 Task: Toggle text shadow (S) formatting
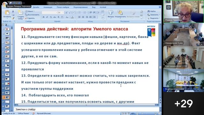coord(58,17)
